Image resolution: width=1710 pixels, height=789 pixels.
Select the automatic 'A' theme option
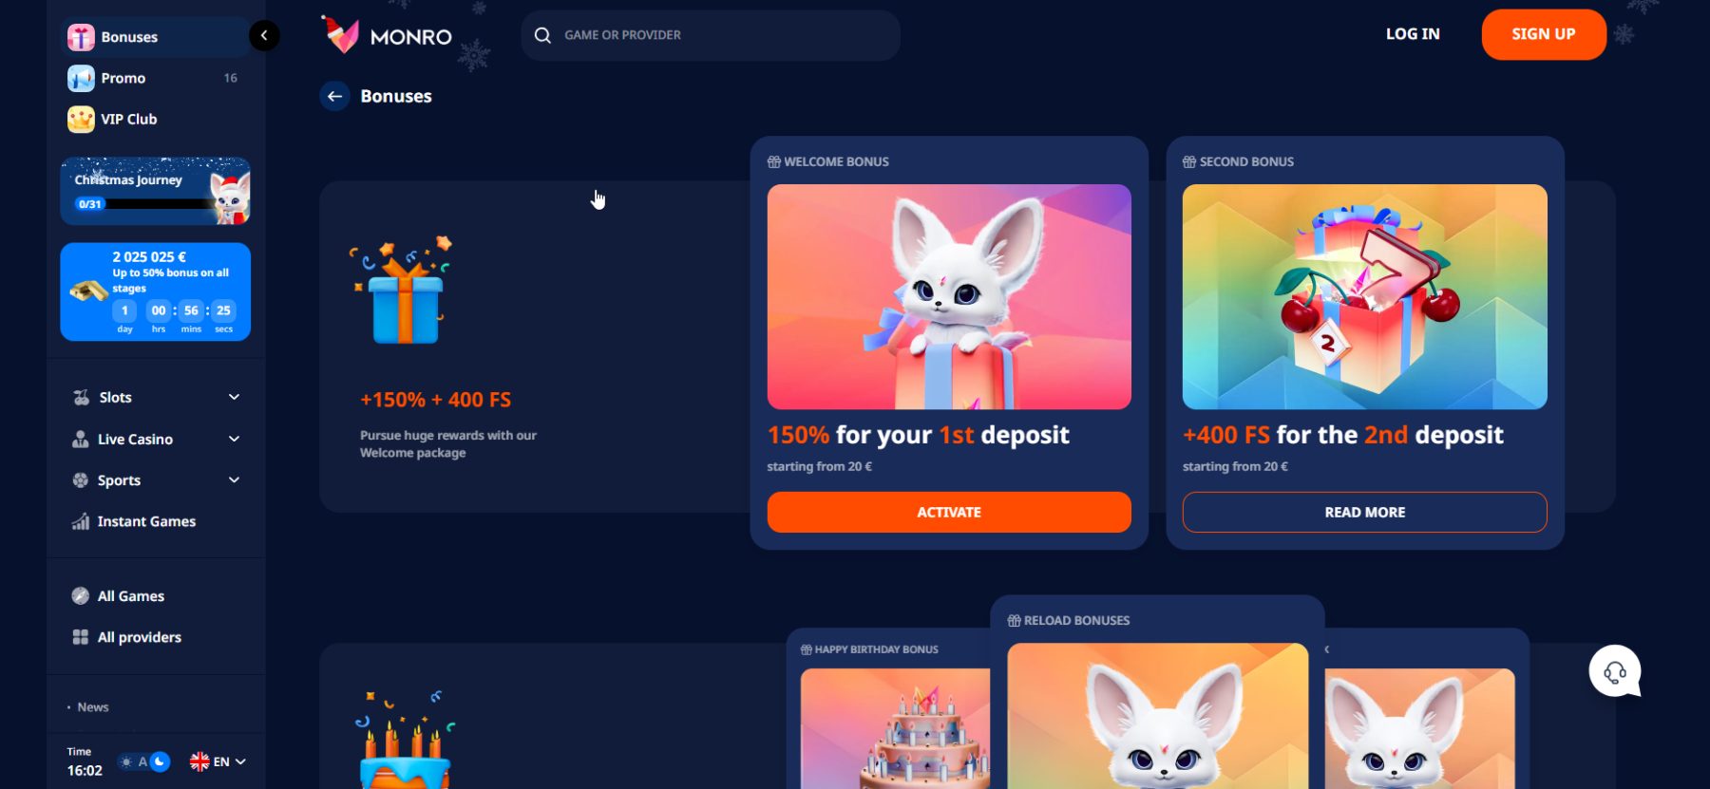pos(142,761)
